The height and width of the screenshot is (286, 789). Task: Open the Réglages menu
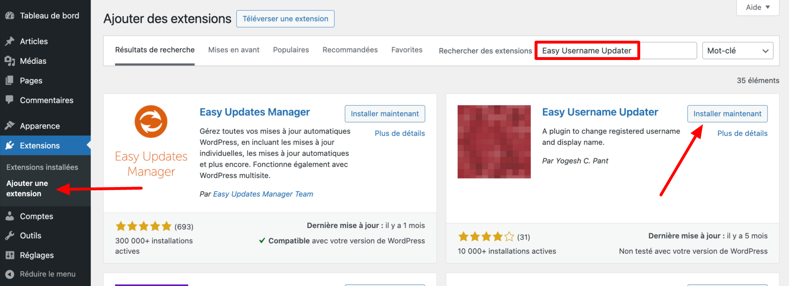tap(45, 255)
